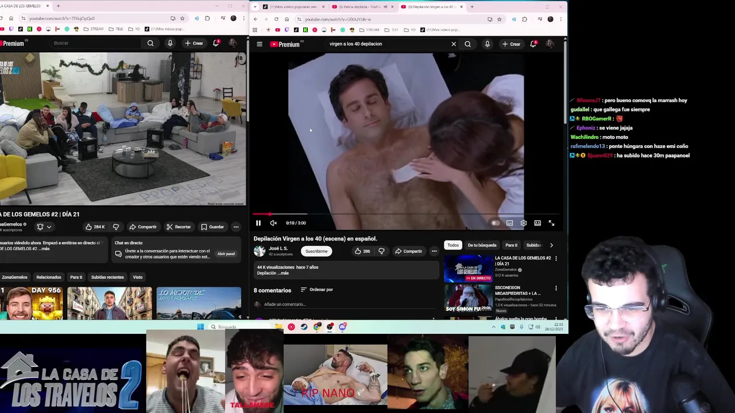
Task: Click the Buscar search field in left window
Action: [x=95, y=43]
